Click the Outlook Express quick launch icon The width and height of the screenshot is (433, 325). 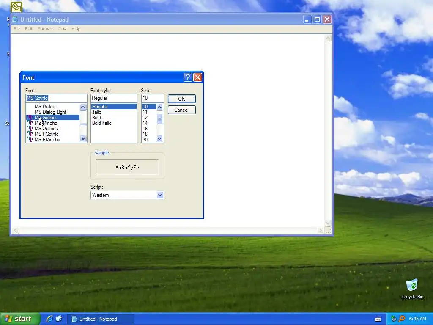coord(59,319)
